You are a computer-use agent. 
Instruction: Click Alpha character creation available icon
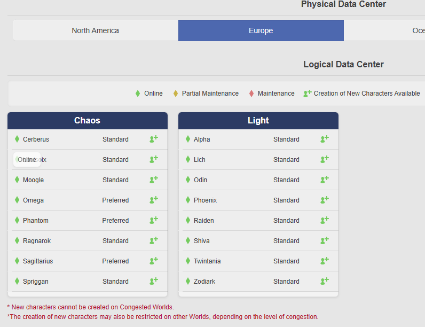325,139
